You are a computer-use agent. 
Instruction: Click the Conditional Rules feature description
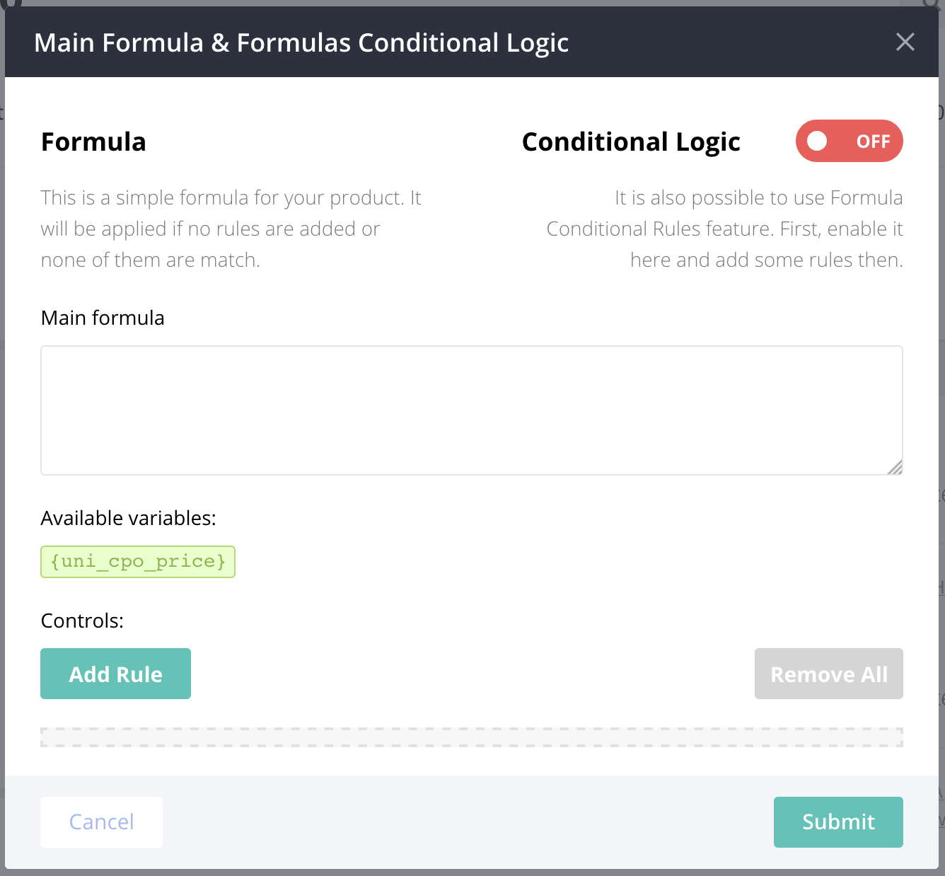724,229
